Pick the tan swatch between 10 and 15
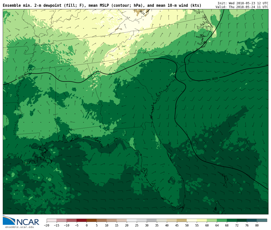Viewport: 271px width, 230px height. (x=112, y=220)
